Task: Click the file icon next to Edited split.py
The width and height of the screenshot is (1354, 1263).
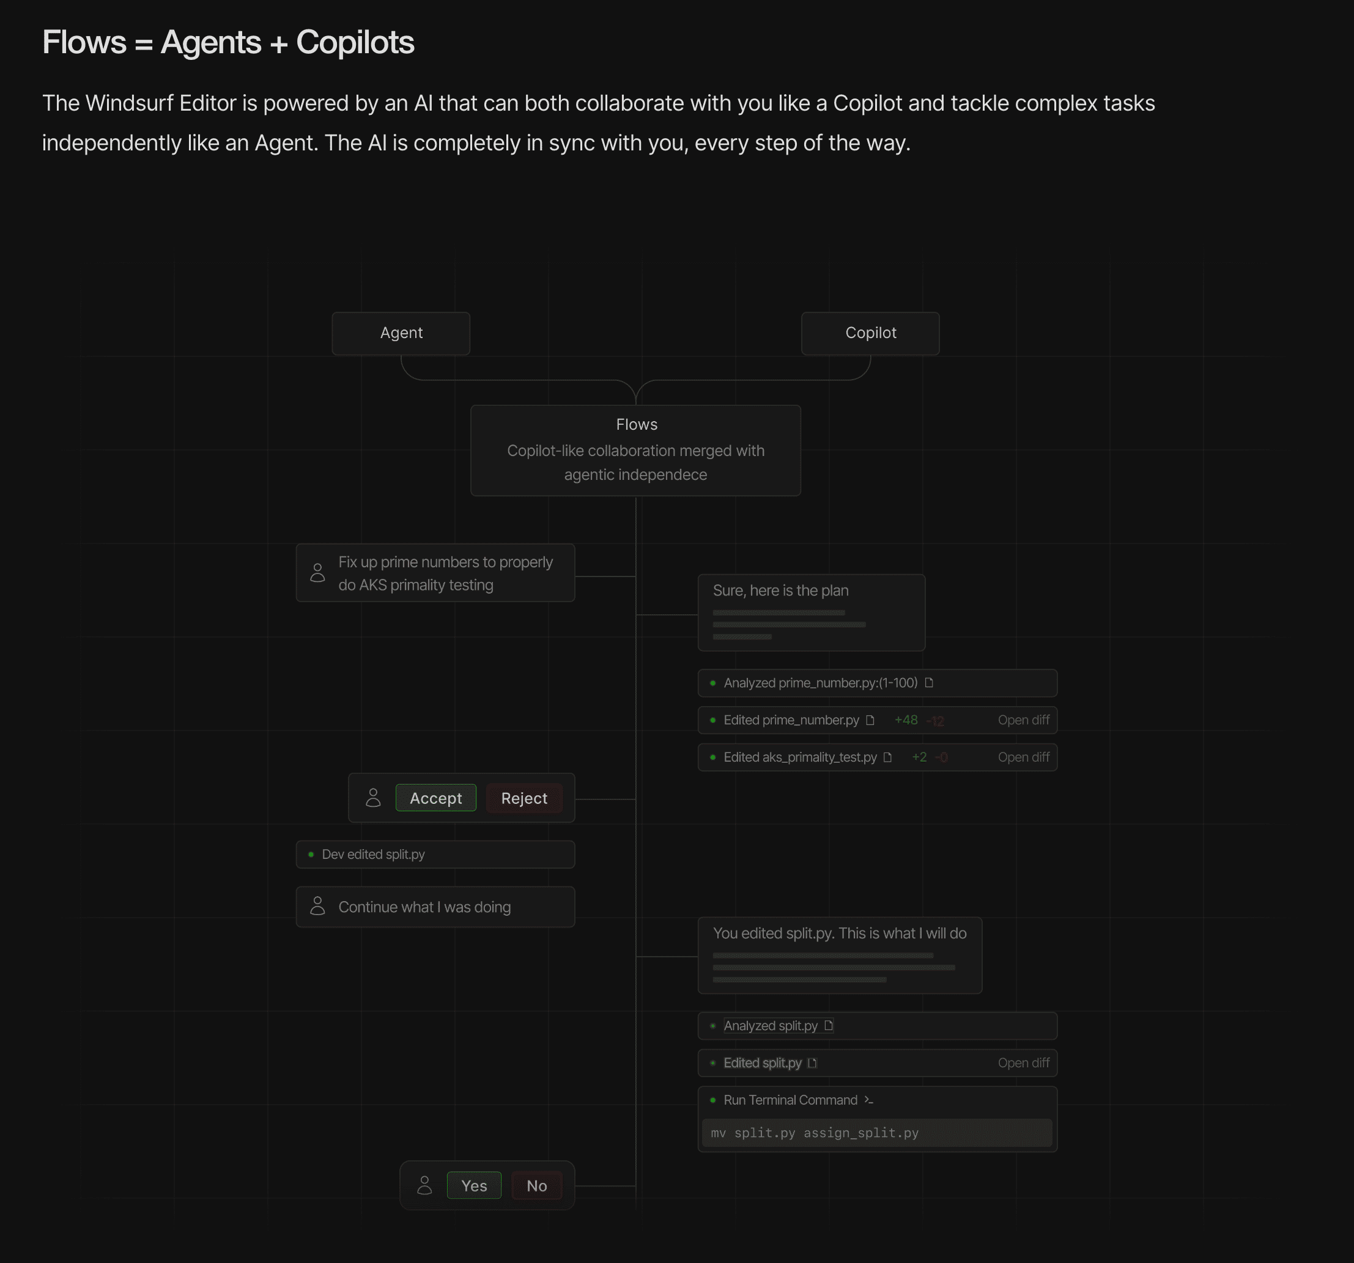Action: point(812,1063)
